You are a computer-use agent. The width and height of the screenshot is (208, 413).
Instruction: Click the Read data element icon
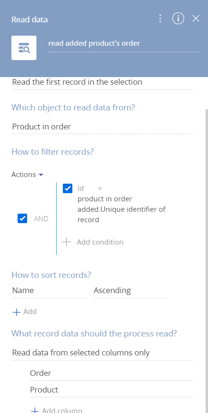coord(24,48)
